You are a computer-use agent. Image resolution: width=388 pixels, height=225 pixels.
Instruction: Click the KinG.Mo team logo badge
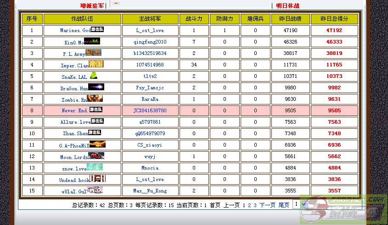(x=92, y=41)
